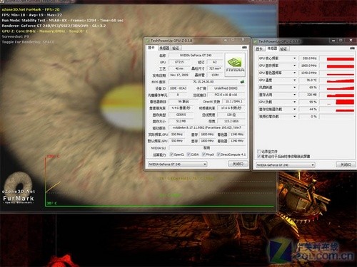Viewport: 357px width, 267px height.
Task: Click the close button at the bottom of the left GPU-Z window
Action: pos(238,164)
